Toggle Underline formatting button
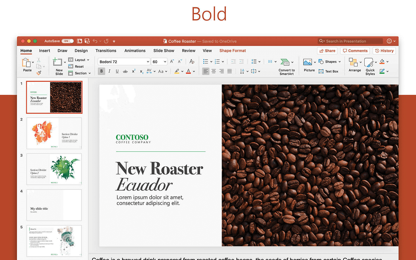 coord(117,71)
